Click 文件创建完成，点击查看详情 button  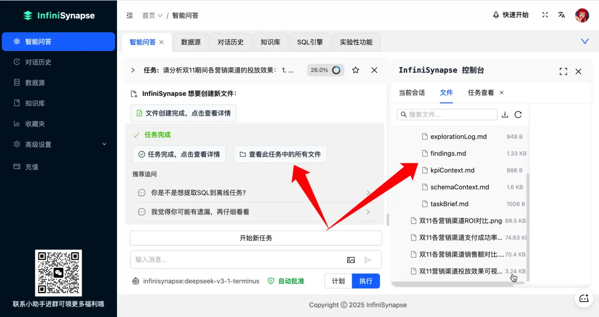(x=184, y=113)
